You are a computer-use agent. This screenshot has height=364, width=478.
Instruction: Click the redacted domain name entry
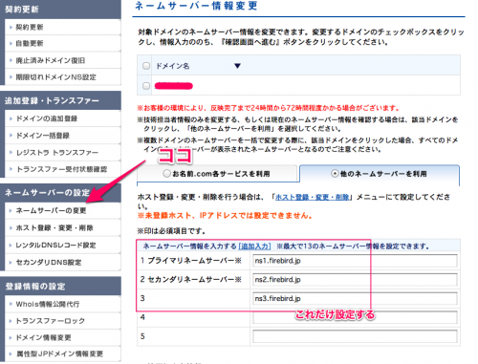tap(174, 86)
